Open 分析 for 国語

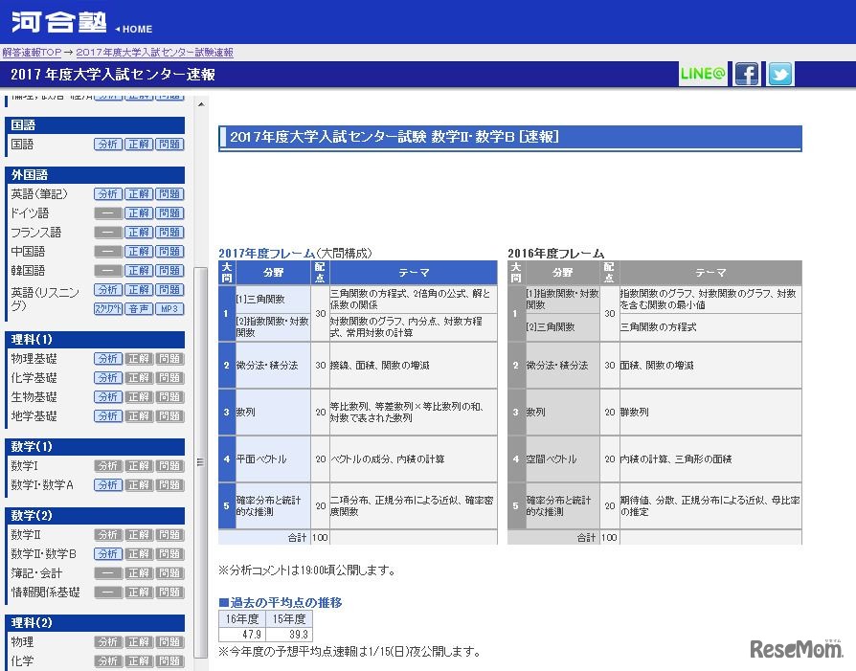click(108, 145)
